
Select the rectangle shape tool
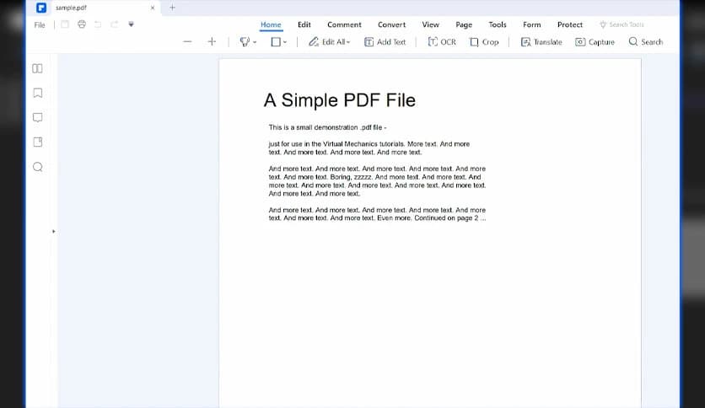tap(276, 42)
